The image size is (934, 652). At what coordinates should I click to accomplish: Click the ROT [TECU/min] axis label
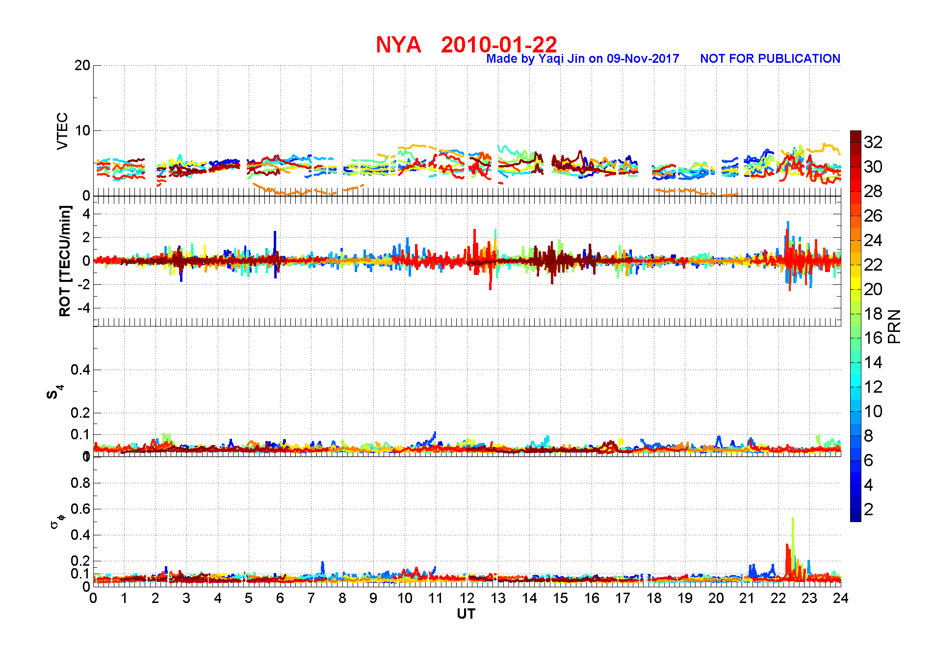coord(65,261)
